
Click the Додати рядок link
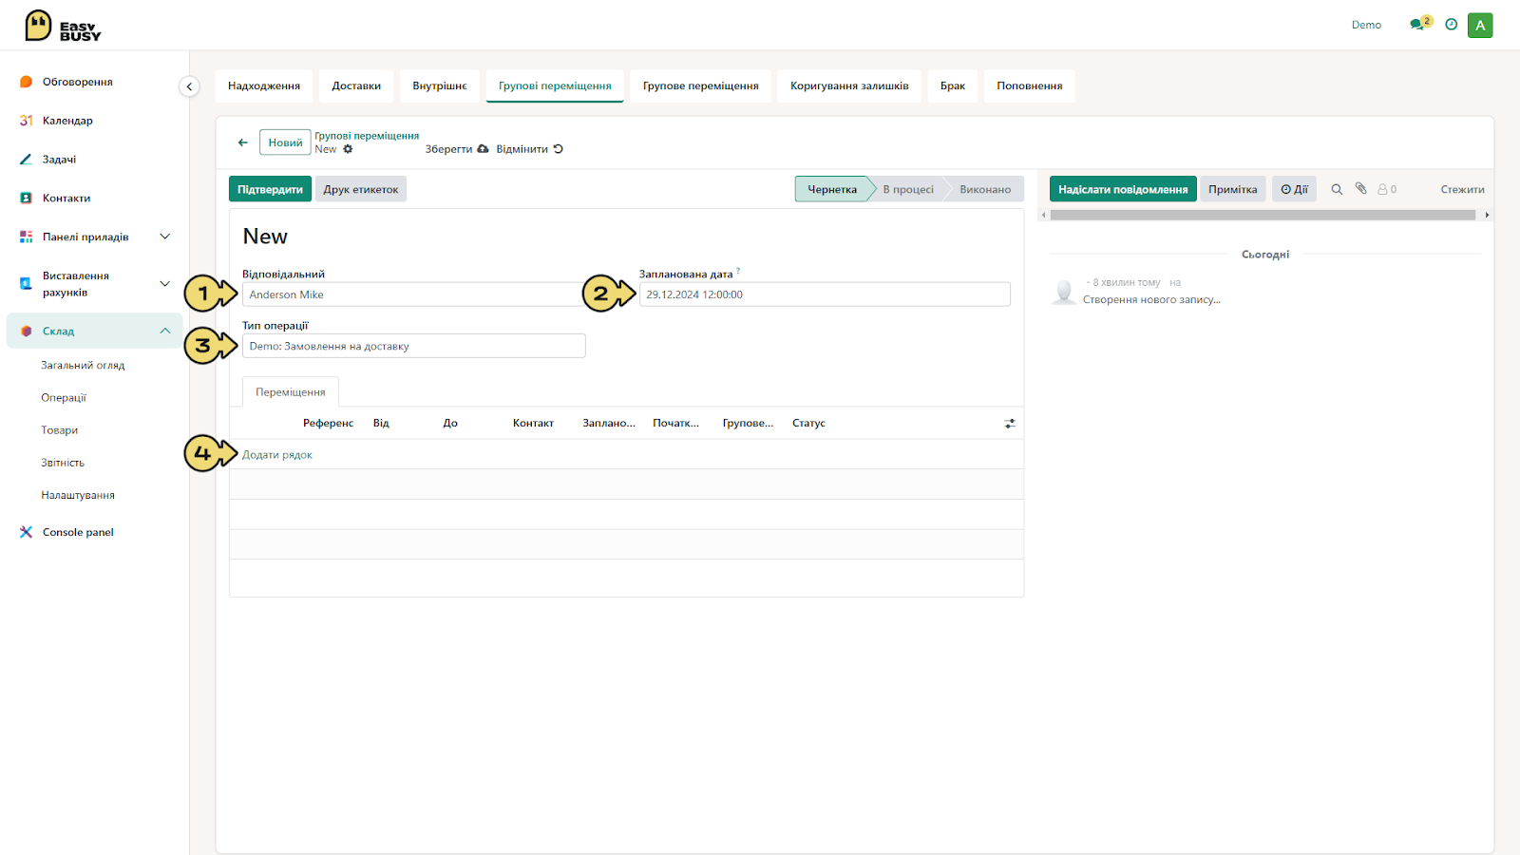pos(276,455)
